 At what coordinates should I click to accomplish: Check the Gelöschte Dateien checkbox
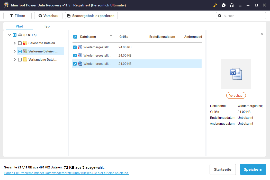point(20,43)
